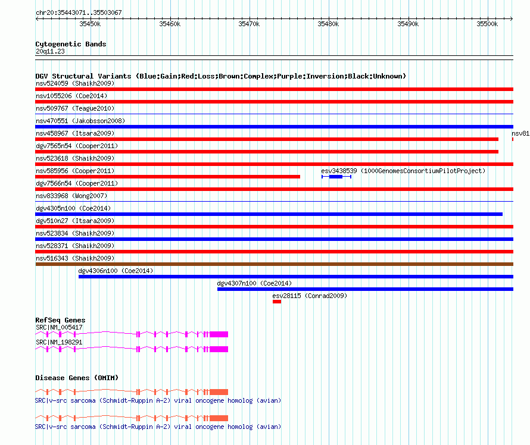Click the left arrow of the scale ruler
The image size is (530, 445).
pyautogui.click(x=37, y=18)
